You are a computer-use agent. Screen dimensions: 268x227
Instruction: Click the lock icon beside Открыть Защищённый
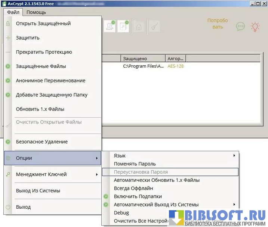[x=8, y=24]
